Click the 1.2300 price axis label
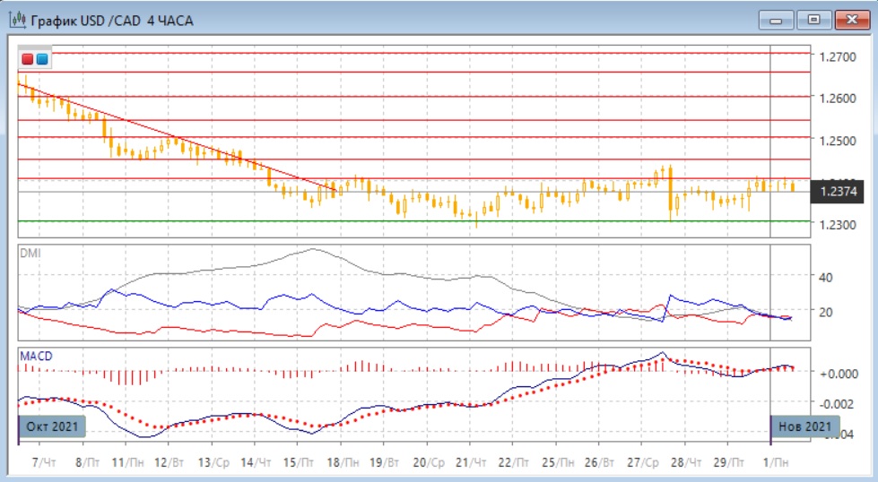 [837, 224]
